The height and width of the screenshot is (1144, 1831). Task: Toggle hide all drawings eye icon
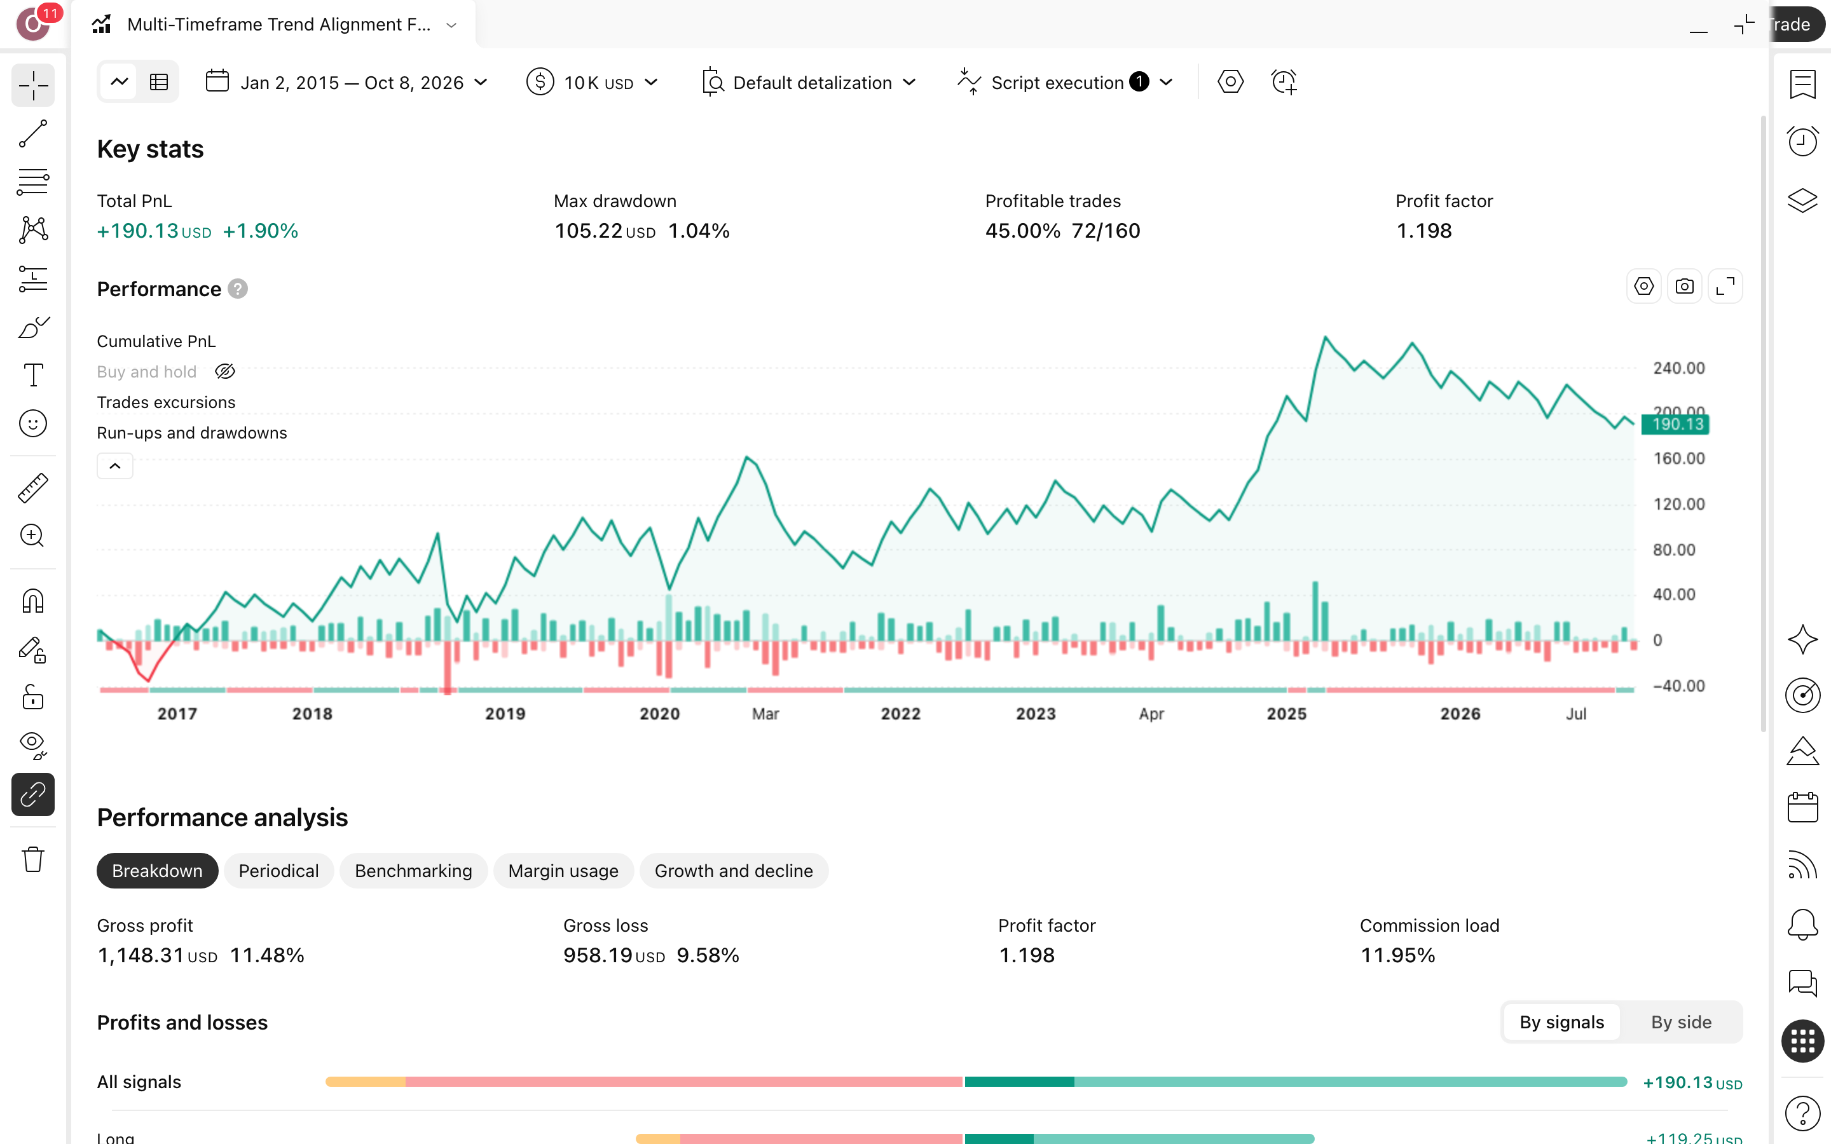pos(33,746)
